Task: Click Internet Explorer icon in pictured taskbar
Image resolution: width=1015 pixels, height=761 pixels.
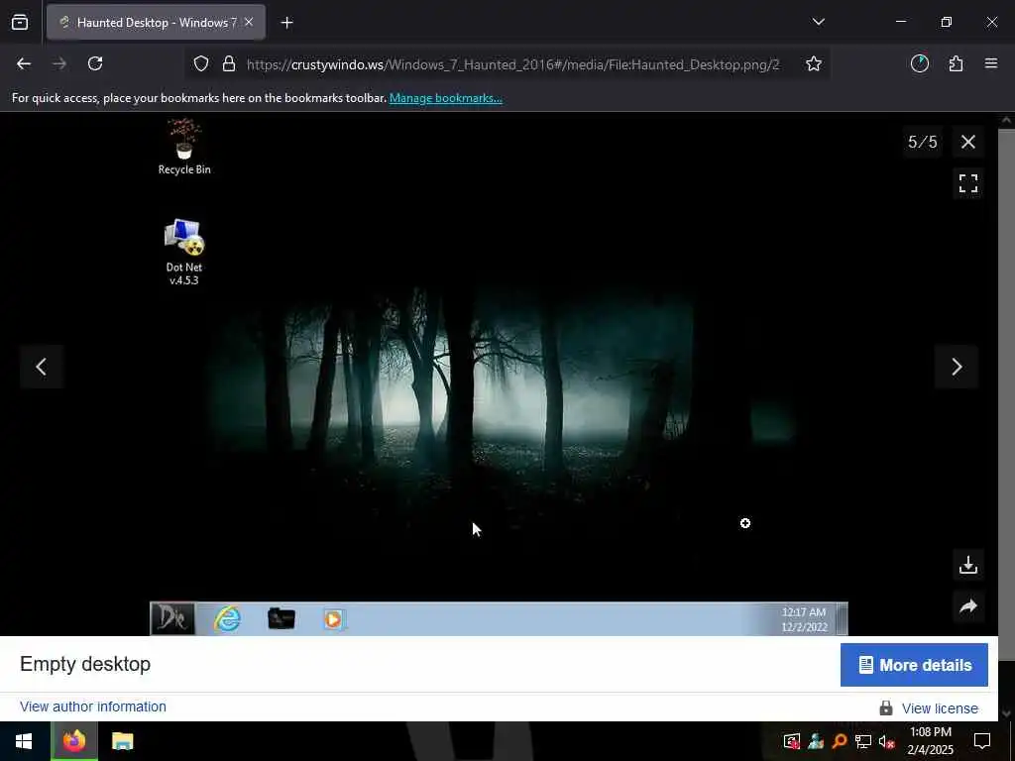Action: click(227, 619)
